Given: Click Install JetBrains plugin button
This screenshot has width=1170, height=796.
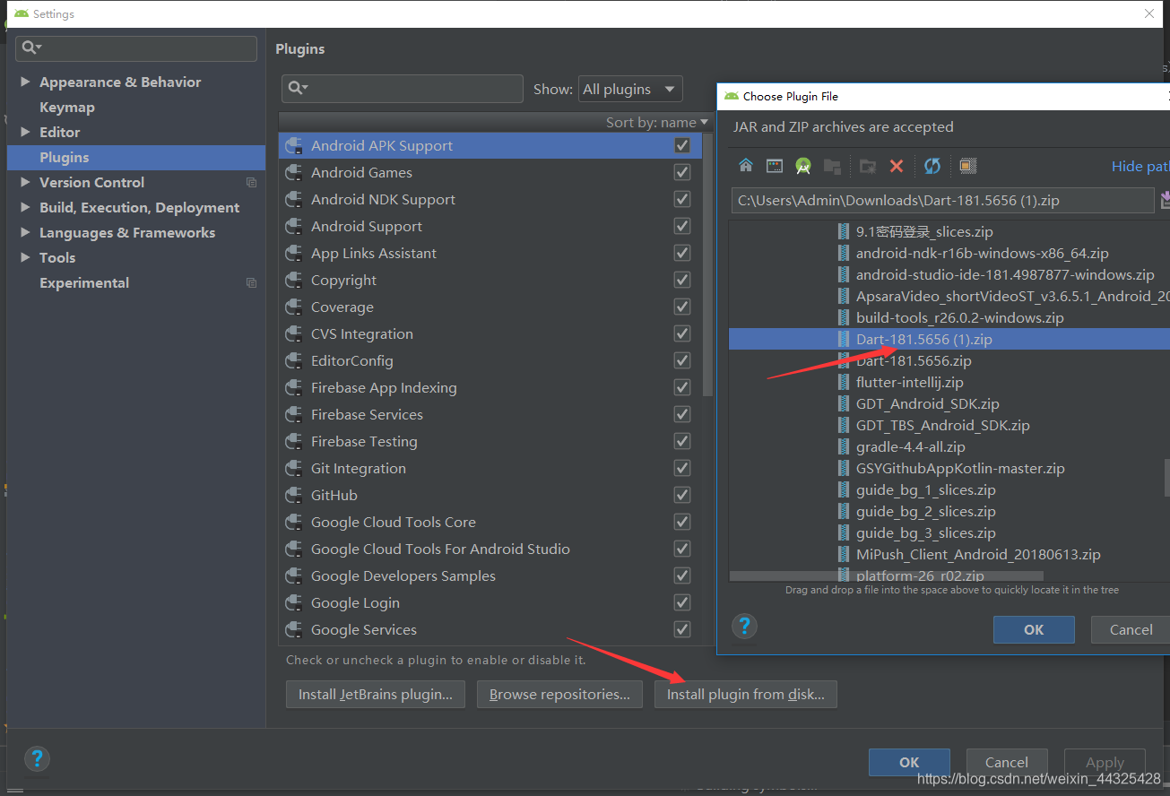Looking at the screenshot, I should tap(376, 695).
